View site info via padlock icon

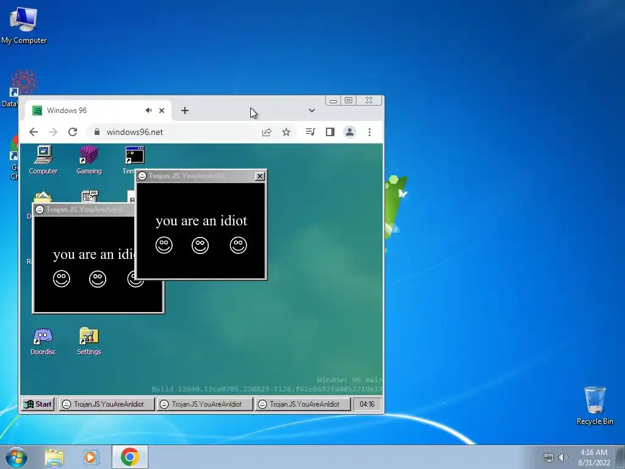click(x=97, y=132)
